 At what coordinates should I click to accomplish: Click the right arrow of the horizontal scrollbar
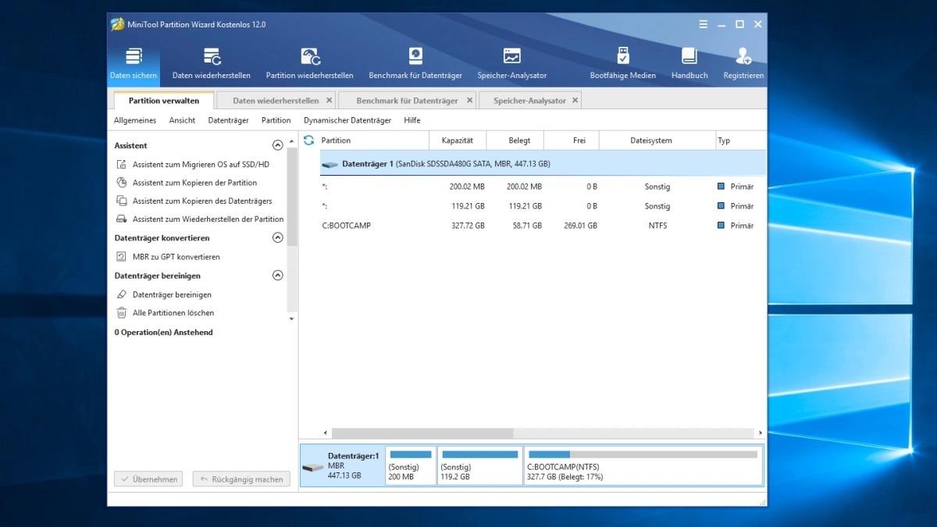pos(761,433)
